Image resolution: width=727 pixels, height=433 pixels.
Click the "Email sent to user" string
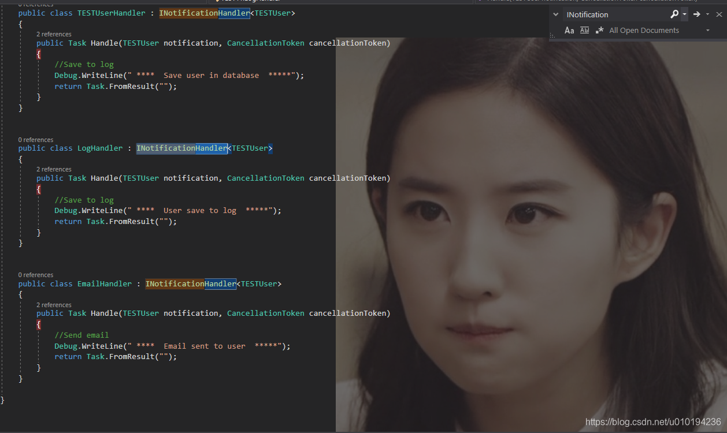pos(205,346)
